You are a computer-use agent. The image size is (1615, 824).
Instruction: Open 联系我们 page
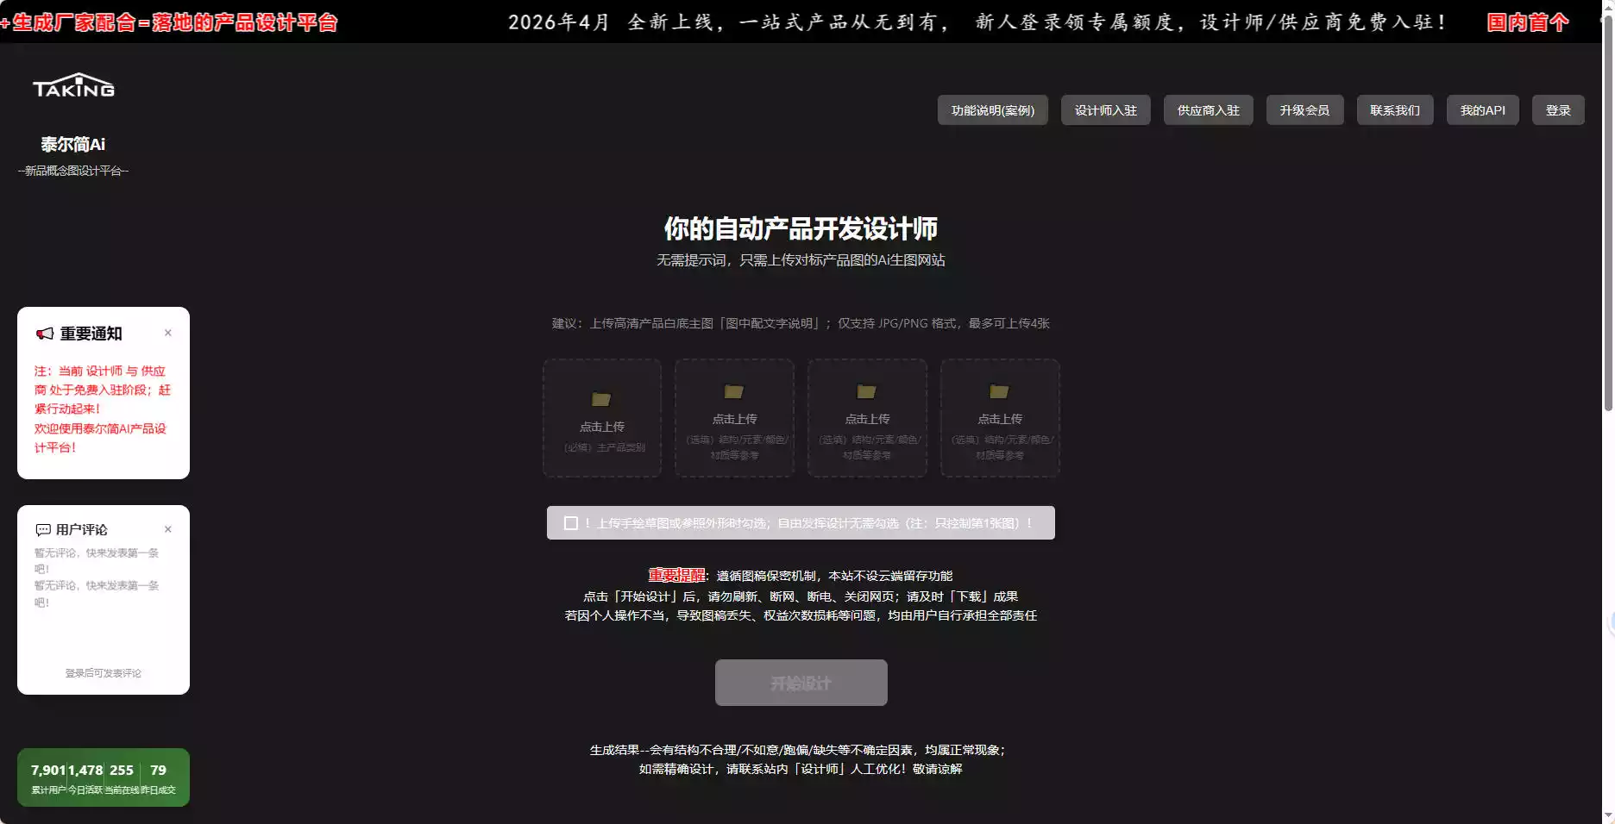[x=1394, y=110]
